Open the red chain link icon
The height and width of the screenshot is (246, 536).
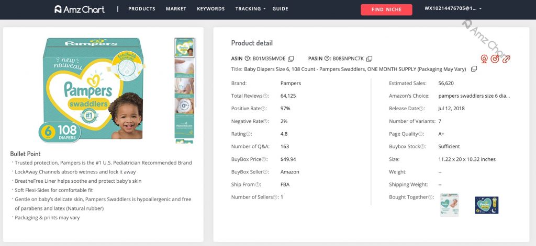coord(506,59)
